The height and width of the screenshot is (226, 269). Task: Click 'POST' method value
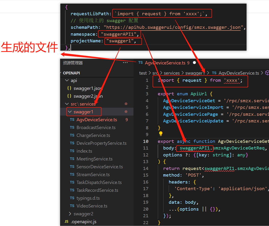pyautogui.click(x=193, y=175)
